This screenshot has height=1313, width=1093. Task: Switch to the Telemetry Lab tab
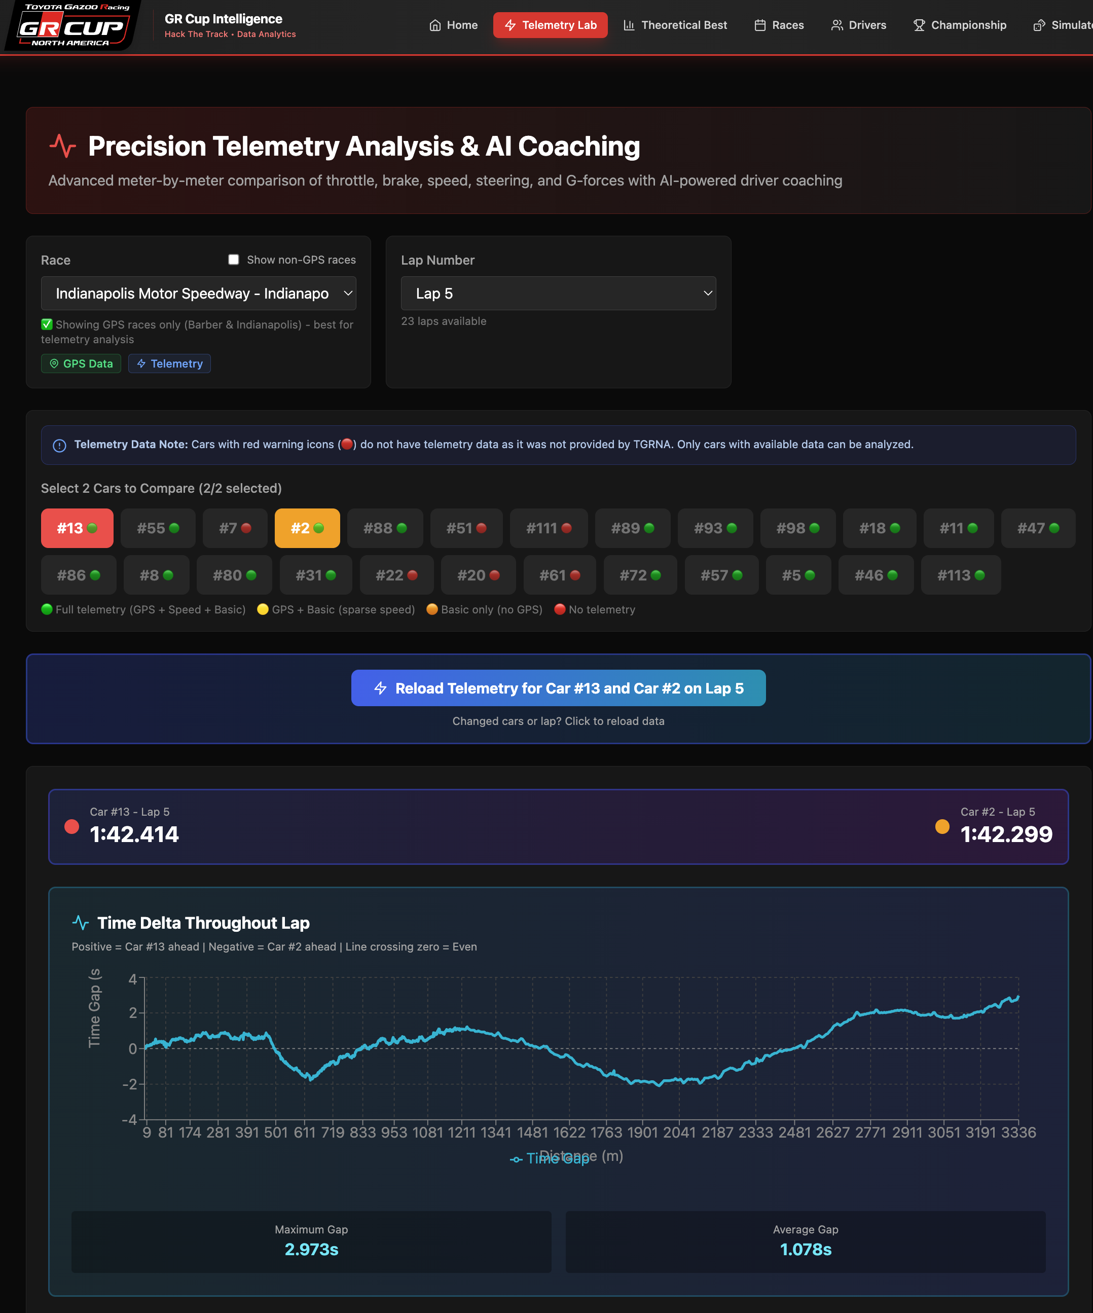(x=550, y=26)
